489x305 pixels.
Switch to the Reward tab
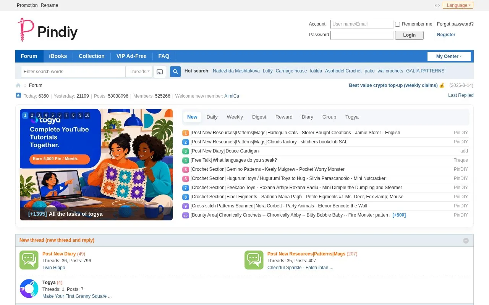(284, 117)
